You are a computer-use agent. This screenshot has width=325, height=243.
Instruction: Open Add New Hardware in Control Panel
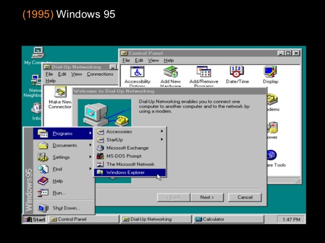(171, 72)
